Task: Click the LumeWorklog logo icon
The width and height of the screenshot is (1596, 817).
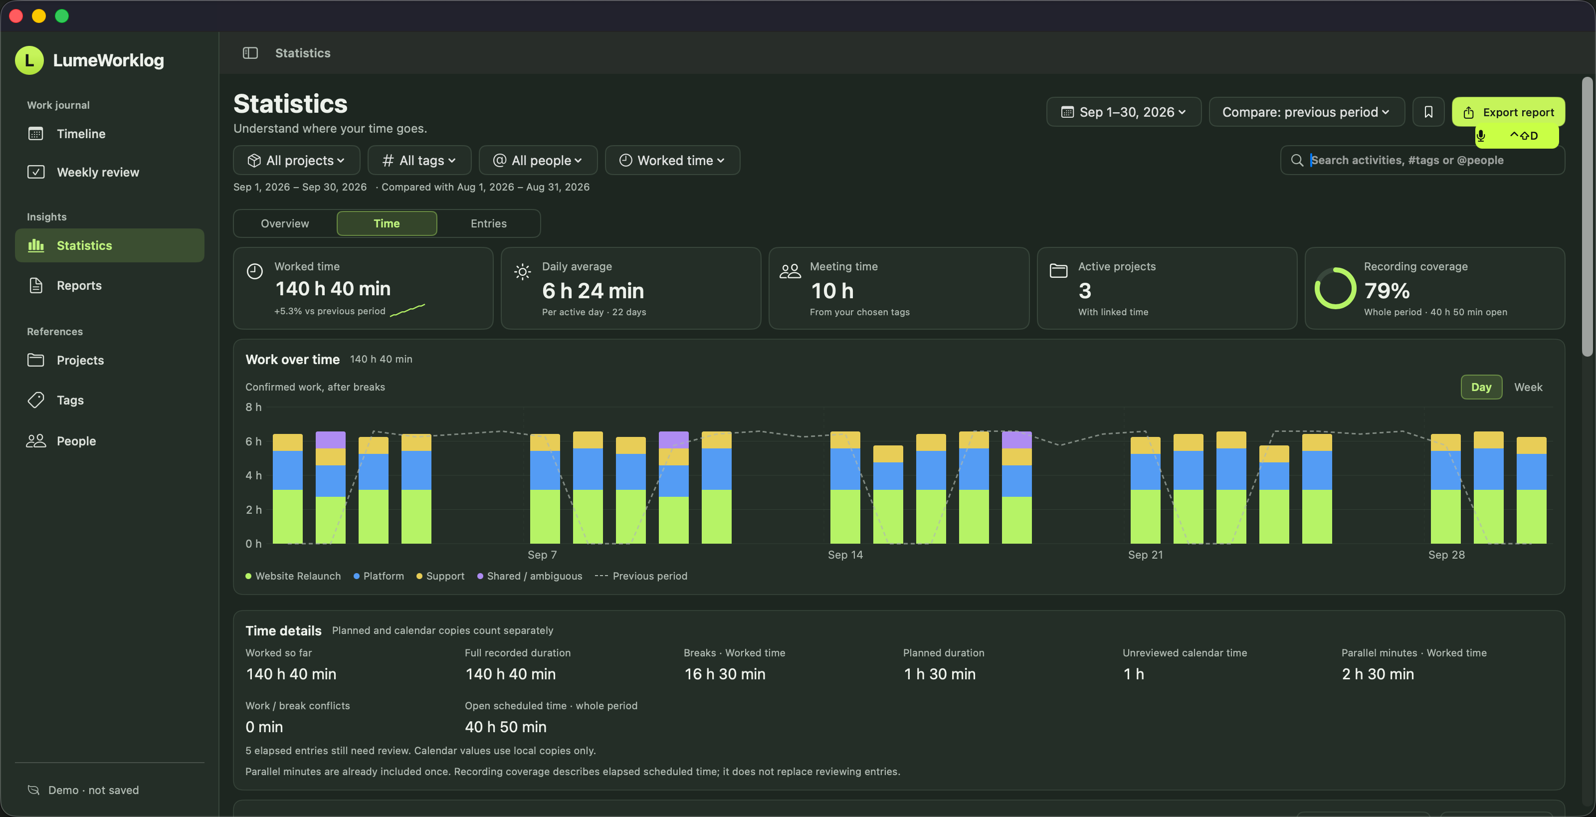Action: 29,60
